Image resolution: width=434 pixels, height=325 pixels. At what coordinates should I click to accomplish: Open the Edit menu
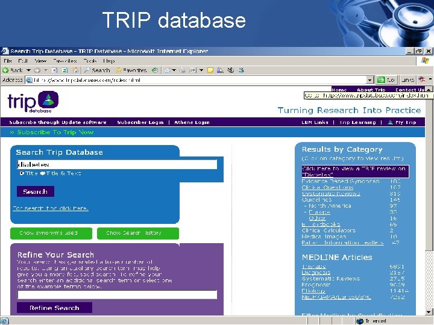pos(23,61)
